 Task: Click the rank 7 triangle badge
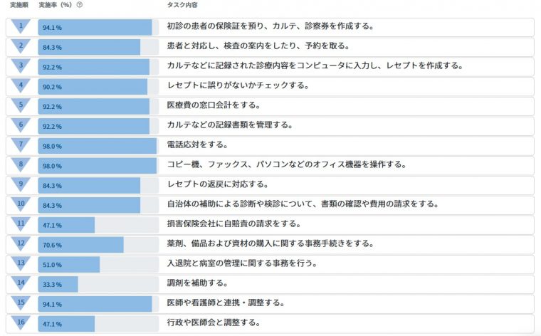click(21, 145)
